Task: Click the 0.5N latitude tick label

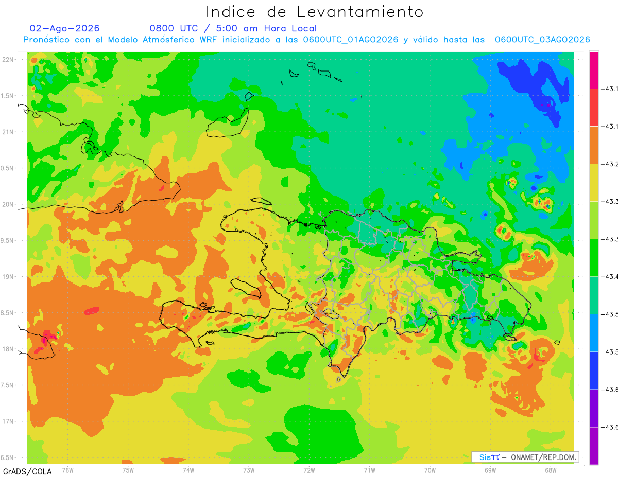Action: click(x=7, y=168)
